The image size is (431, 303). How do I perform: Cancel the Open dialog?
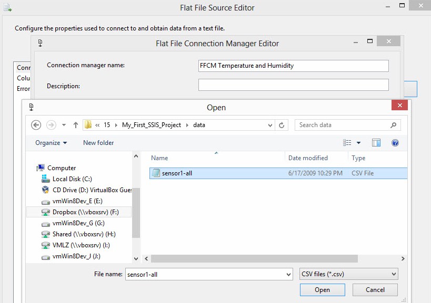click(375, 290)
